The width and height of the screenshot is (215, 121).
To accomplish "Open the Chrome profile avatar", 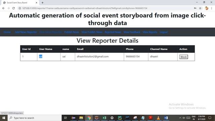I will point(207,8).
